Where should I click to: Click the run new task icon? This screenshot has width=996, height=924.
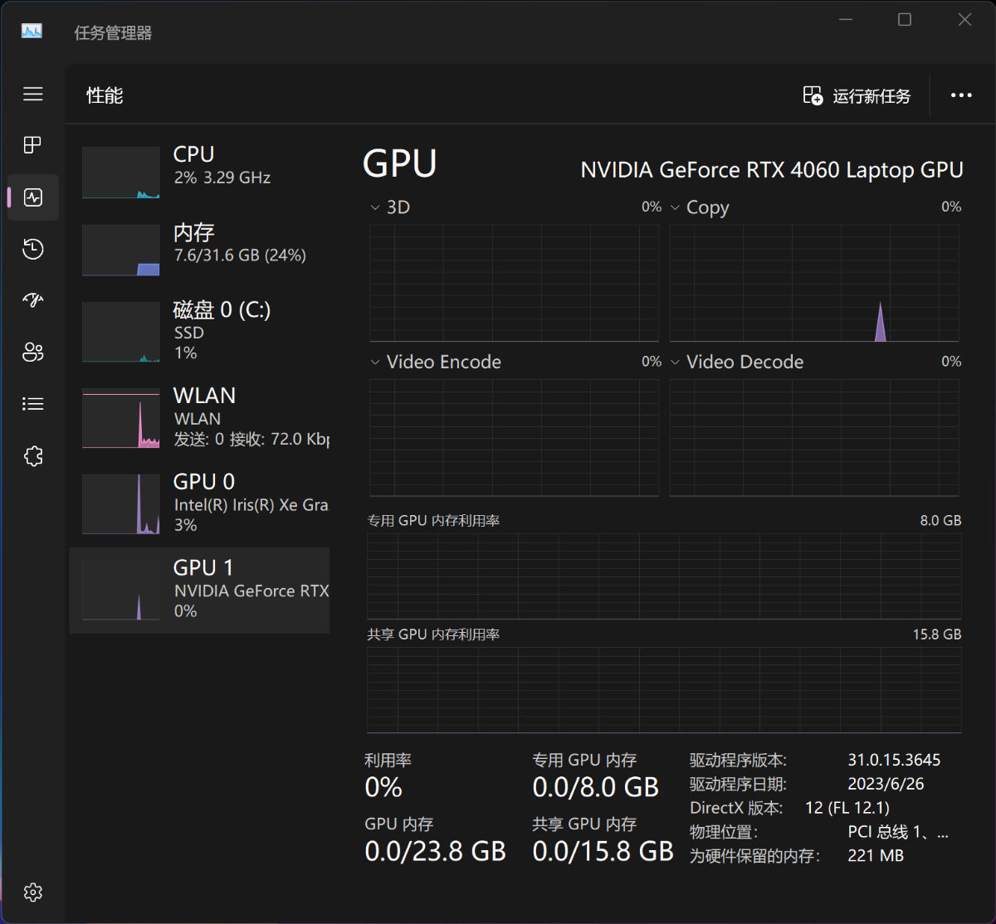(x=813, y=95)
